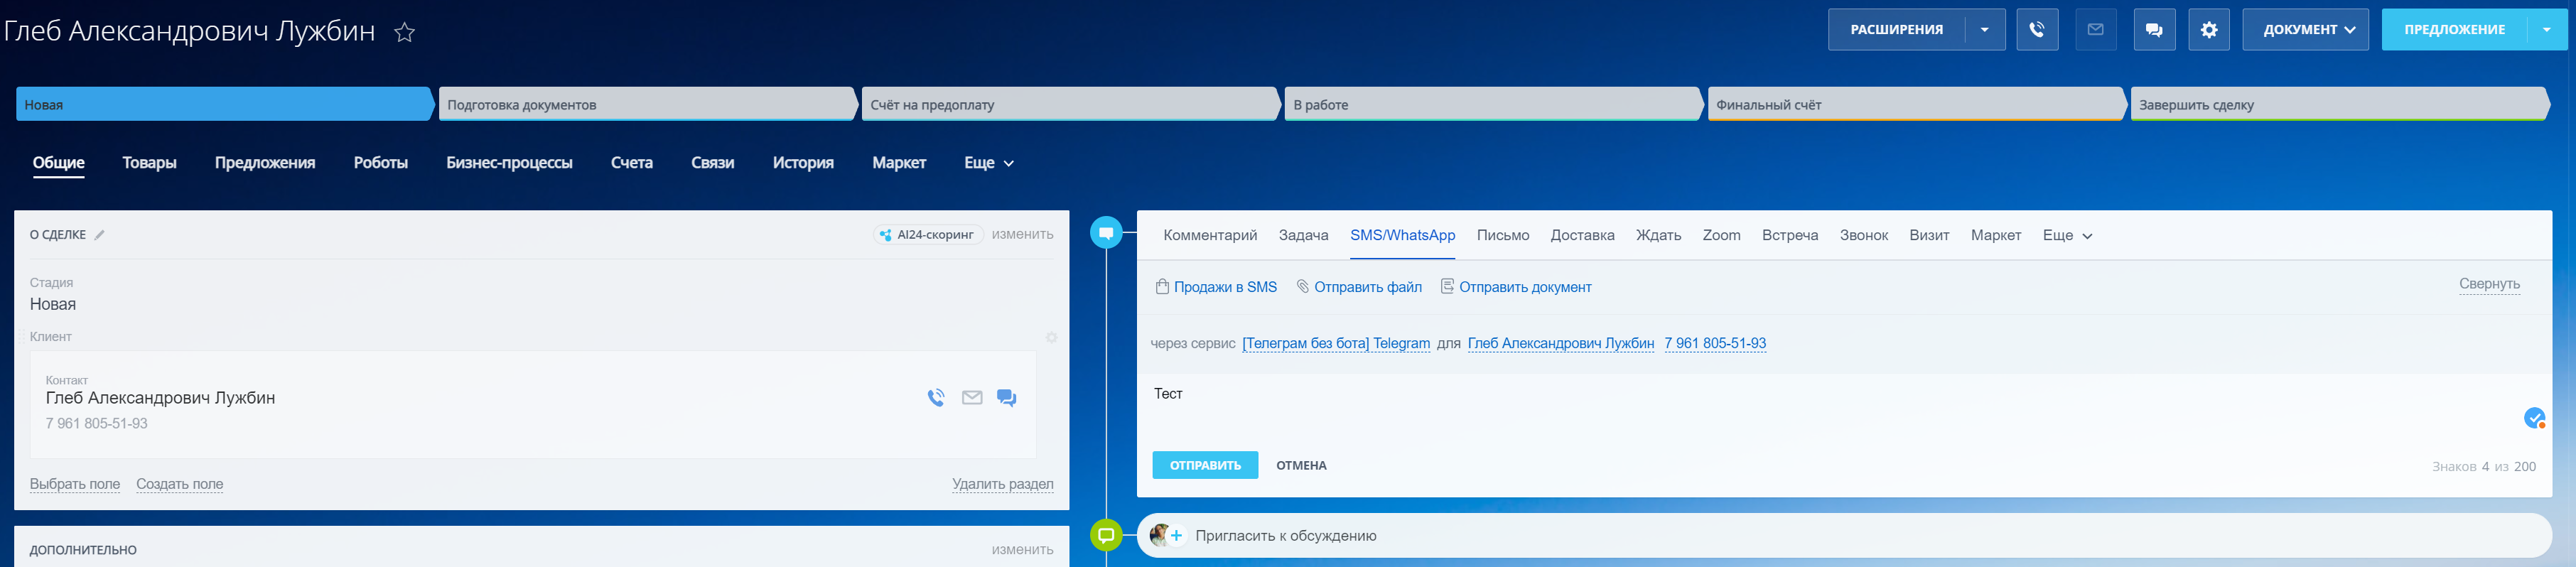The width and height of the screenshot is (2576, 567).
Task: Click the Свернуть link
Action: click(2489, 285)
